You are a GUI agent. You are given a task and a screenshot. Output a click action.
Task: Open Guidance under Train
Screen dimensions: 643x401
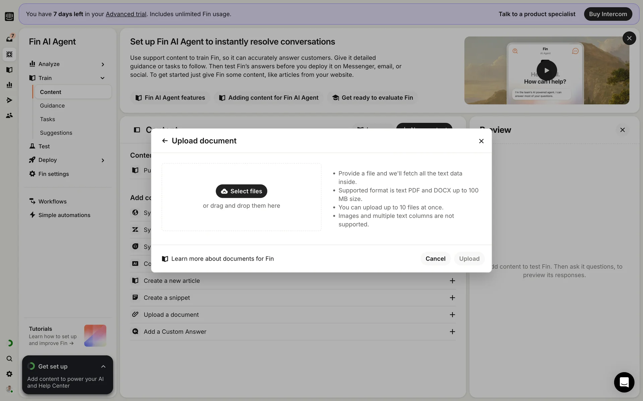point(52,106)
